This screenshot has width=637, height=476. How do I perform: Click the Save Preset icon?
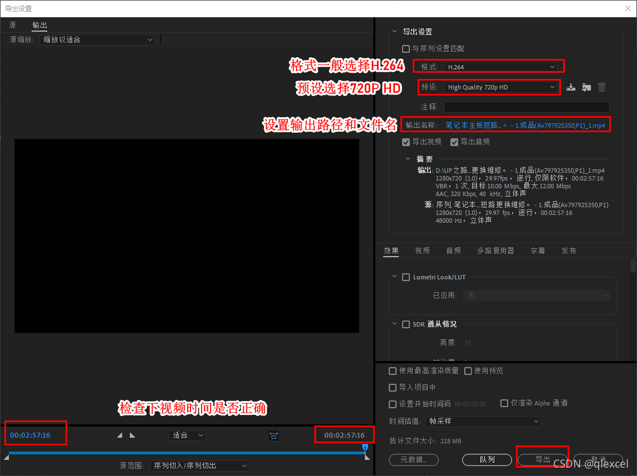click(x=571, y=87)
